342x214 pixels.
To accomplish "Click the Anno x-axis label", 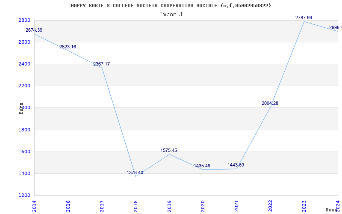I will (332, 210).
